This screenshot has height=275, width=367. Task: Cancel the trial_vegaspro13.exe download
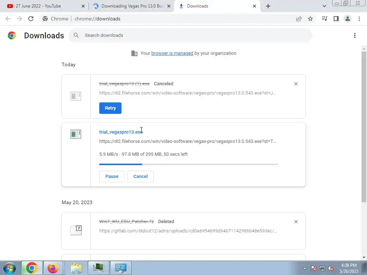pos(140,176)
